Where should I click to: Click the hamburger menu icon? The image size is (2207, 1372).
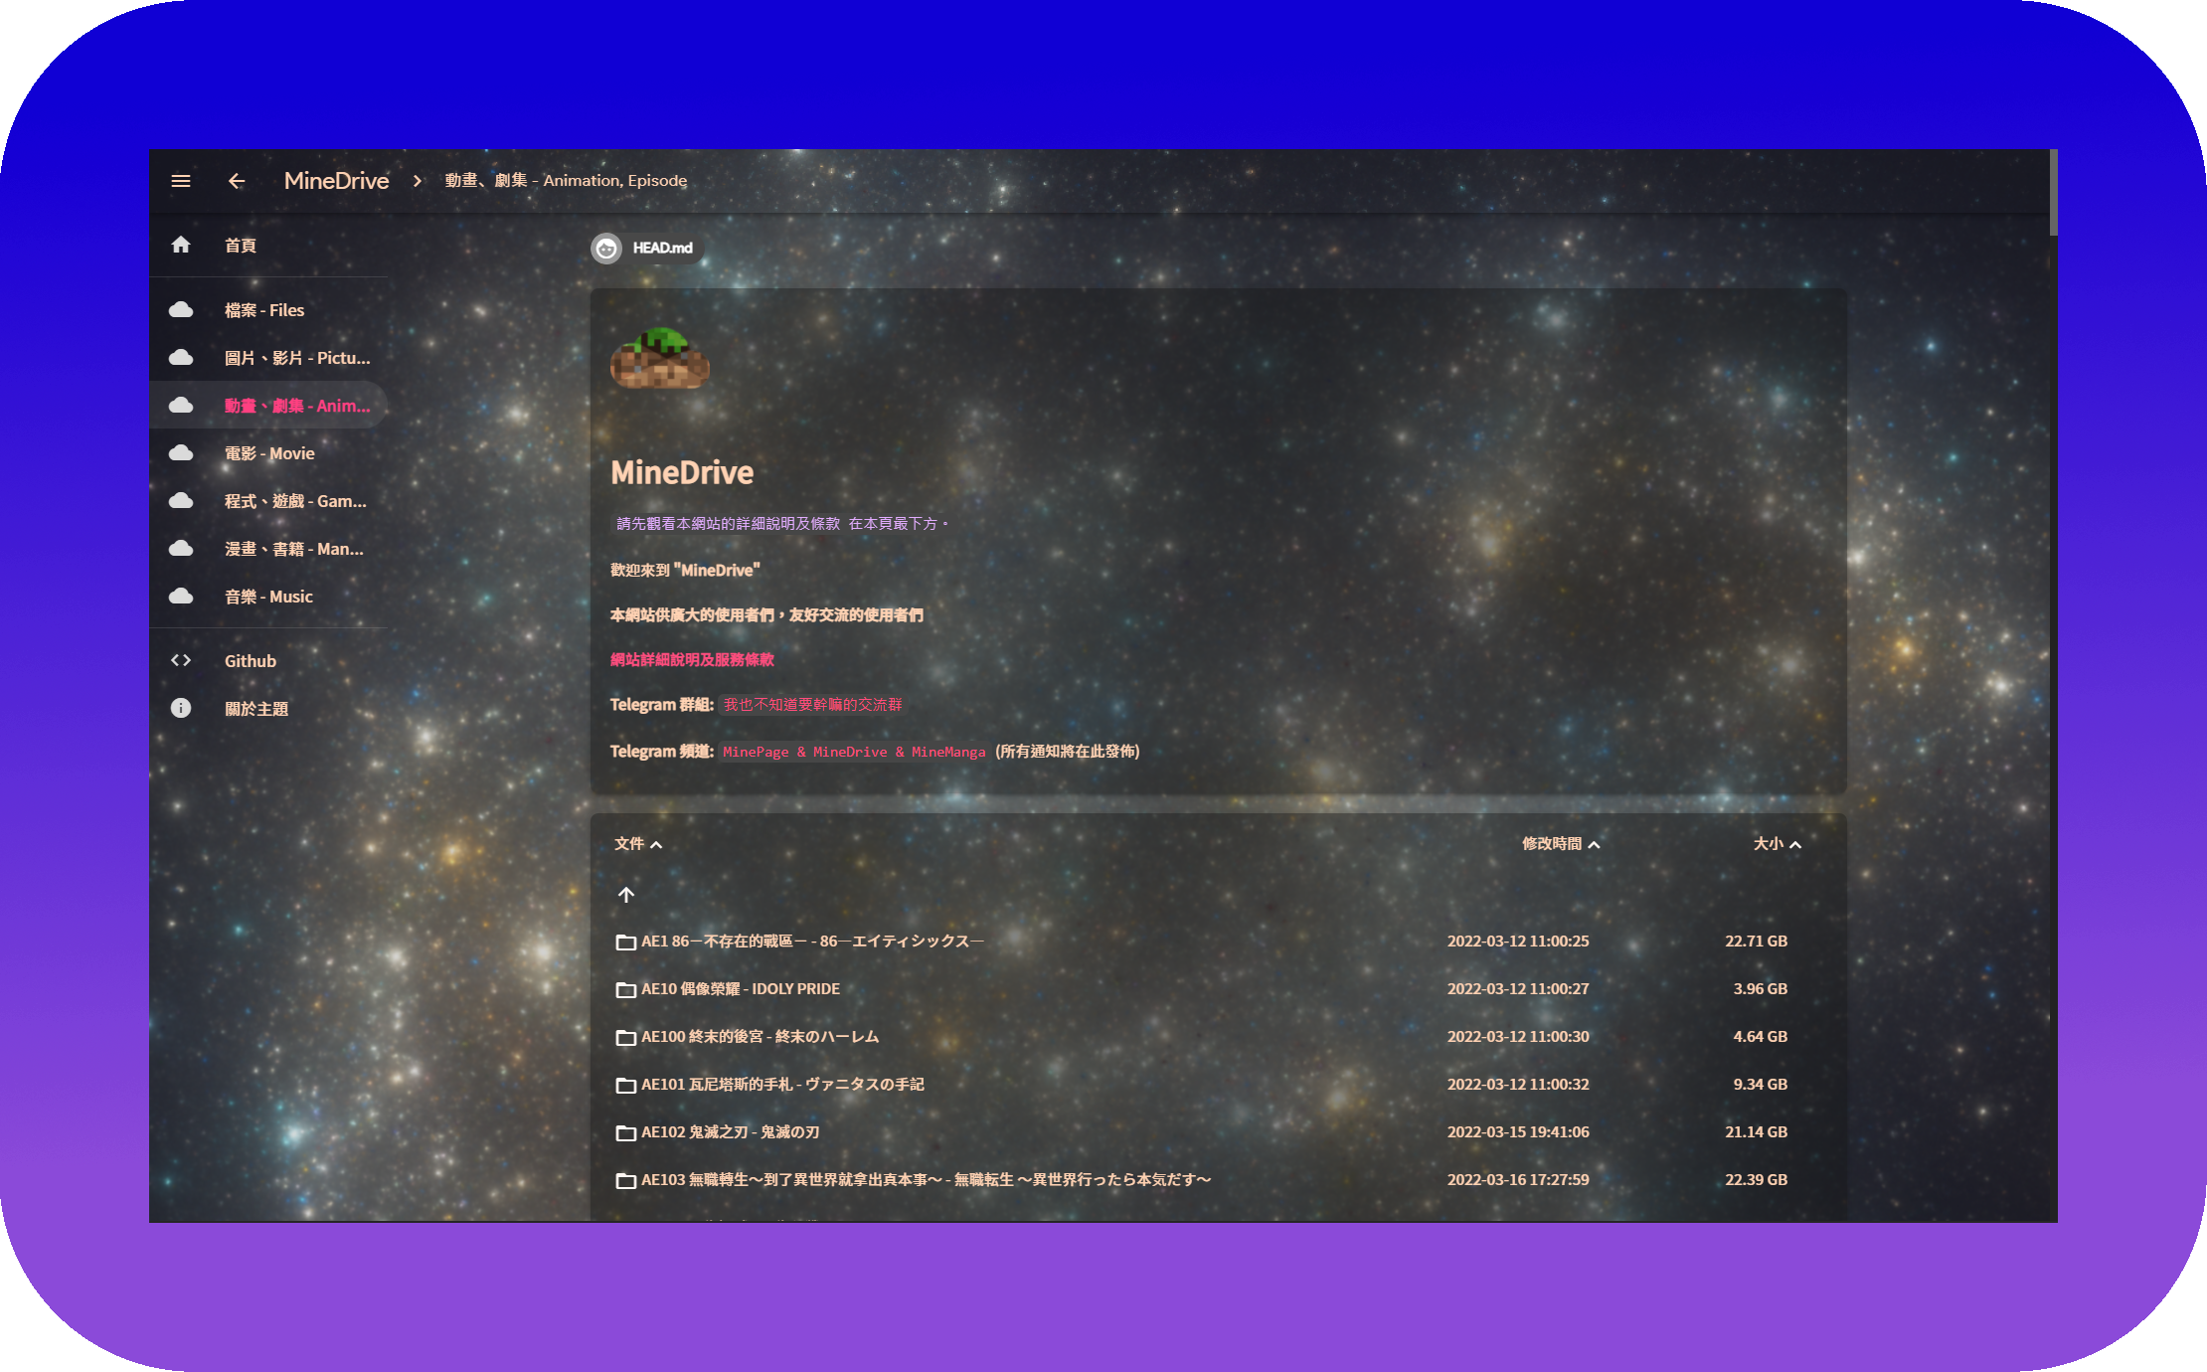click(181, 181)
